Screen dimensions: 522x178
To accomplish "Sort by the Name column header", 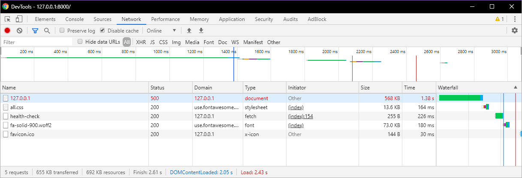I will click(75, 87).
